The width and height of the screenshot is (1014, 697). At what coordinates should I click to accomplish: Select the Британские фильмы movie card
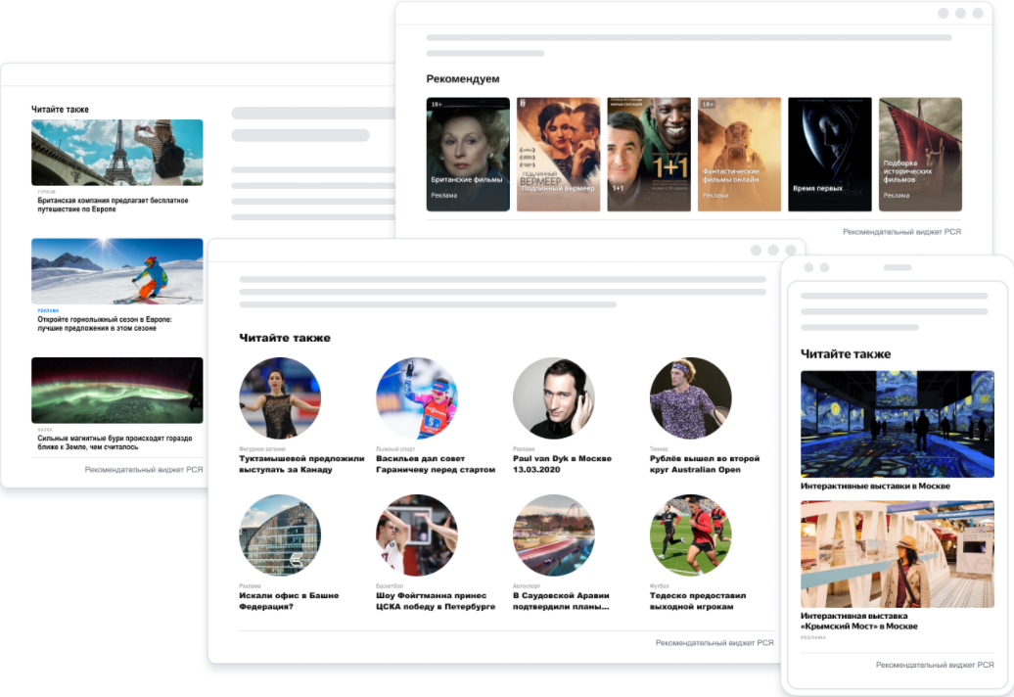coord(468,154)
